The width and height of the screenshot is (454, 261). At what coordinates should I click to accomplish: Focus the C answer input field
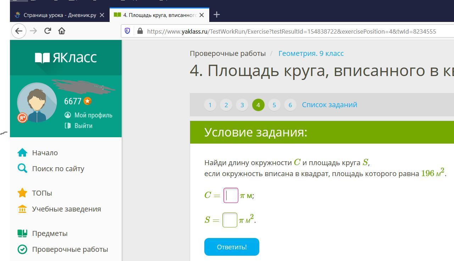coord(231,195)
